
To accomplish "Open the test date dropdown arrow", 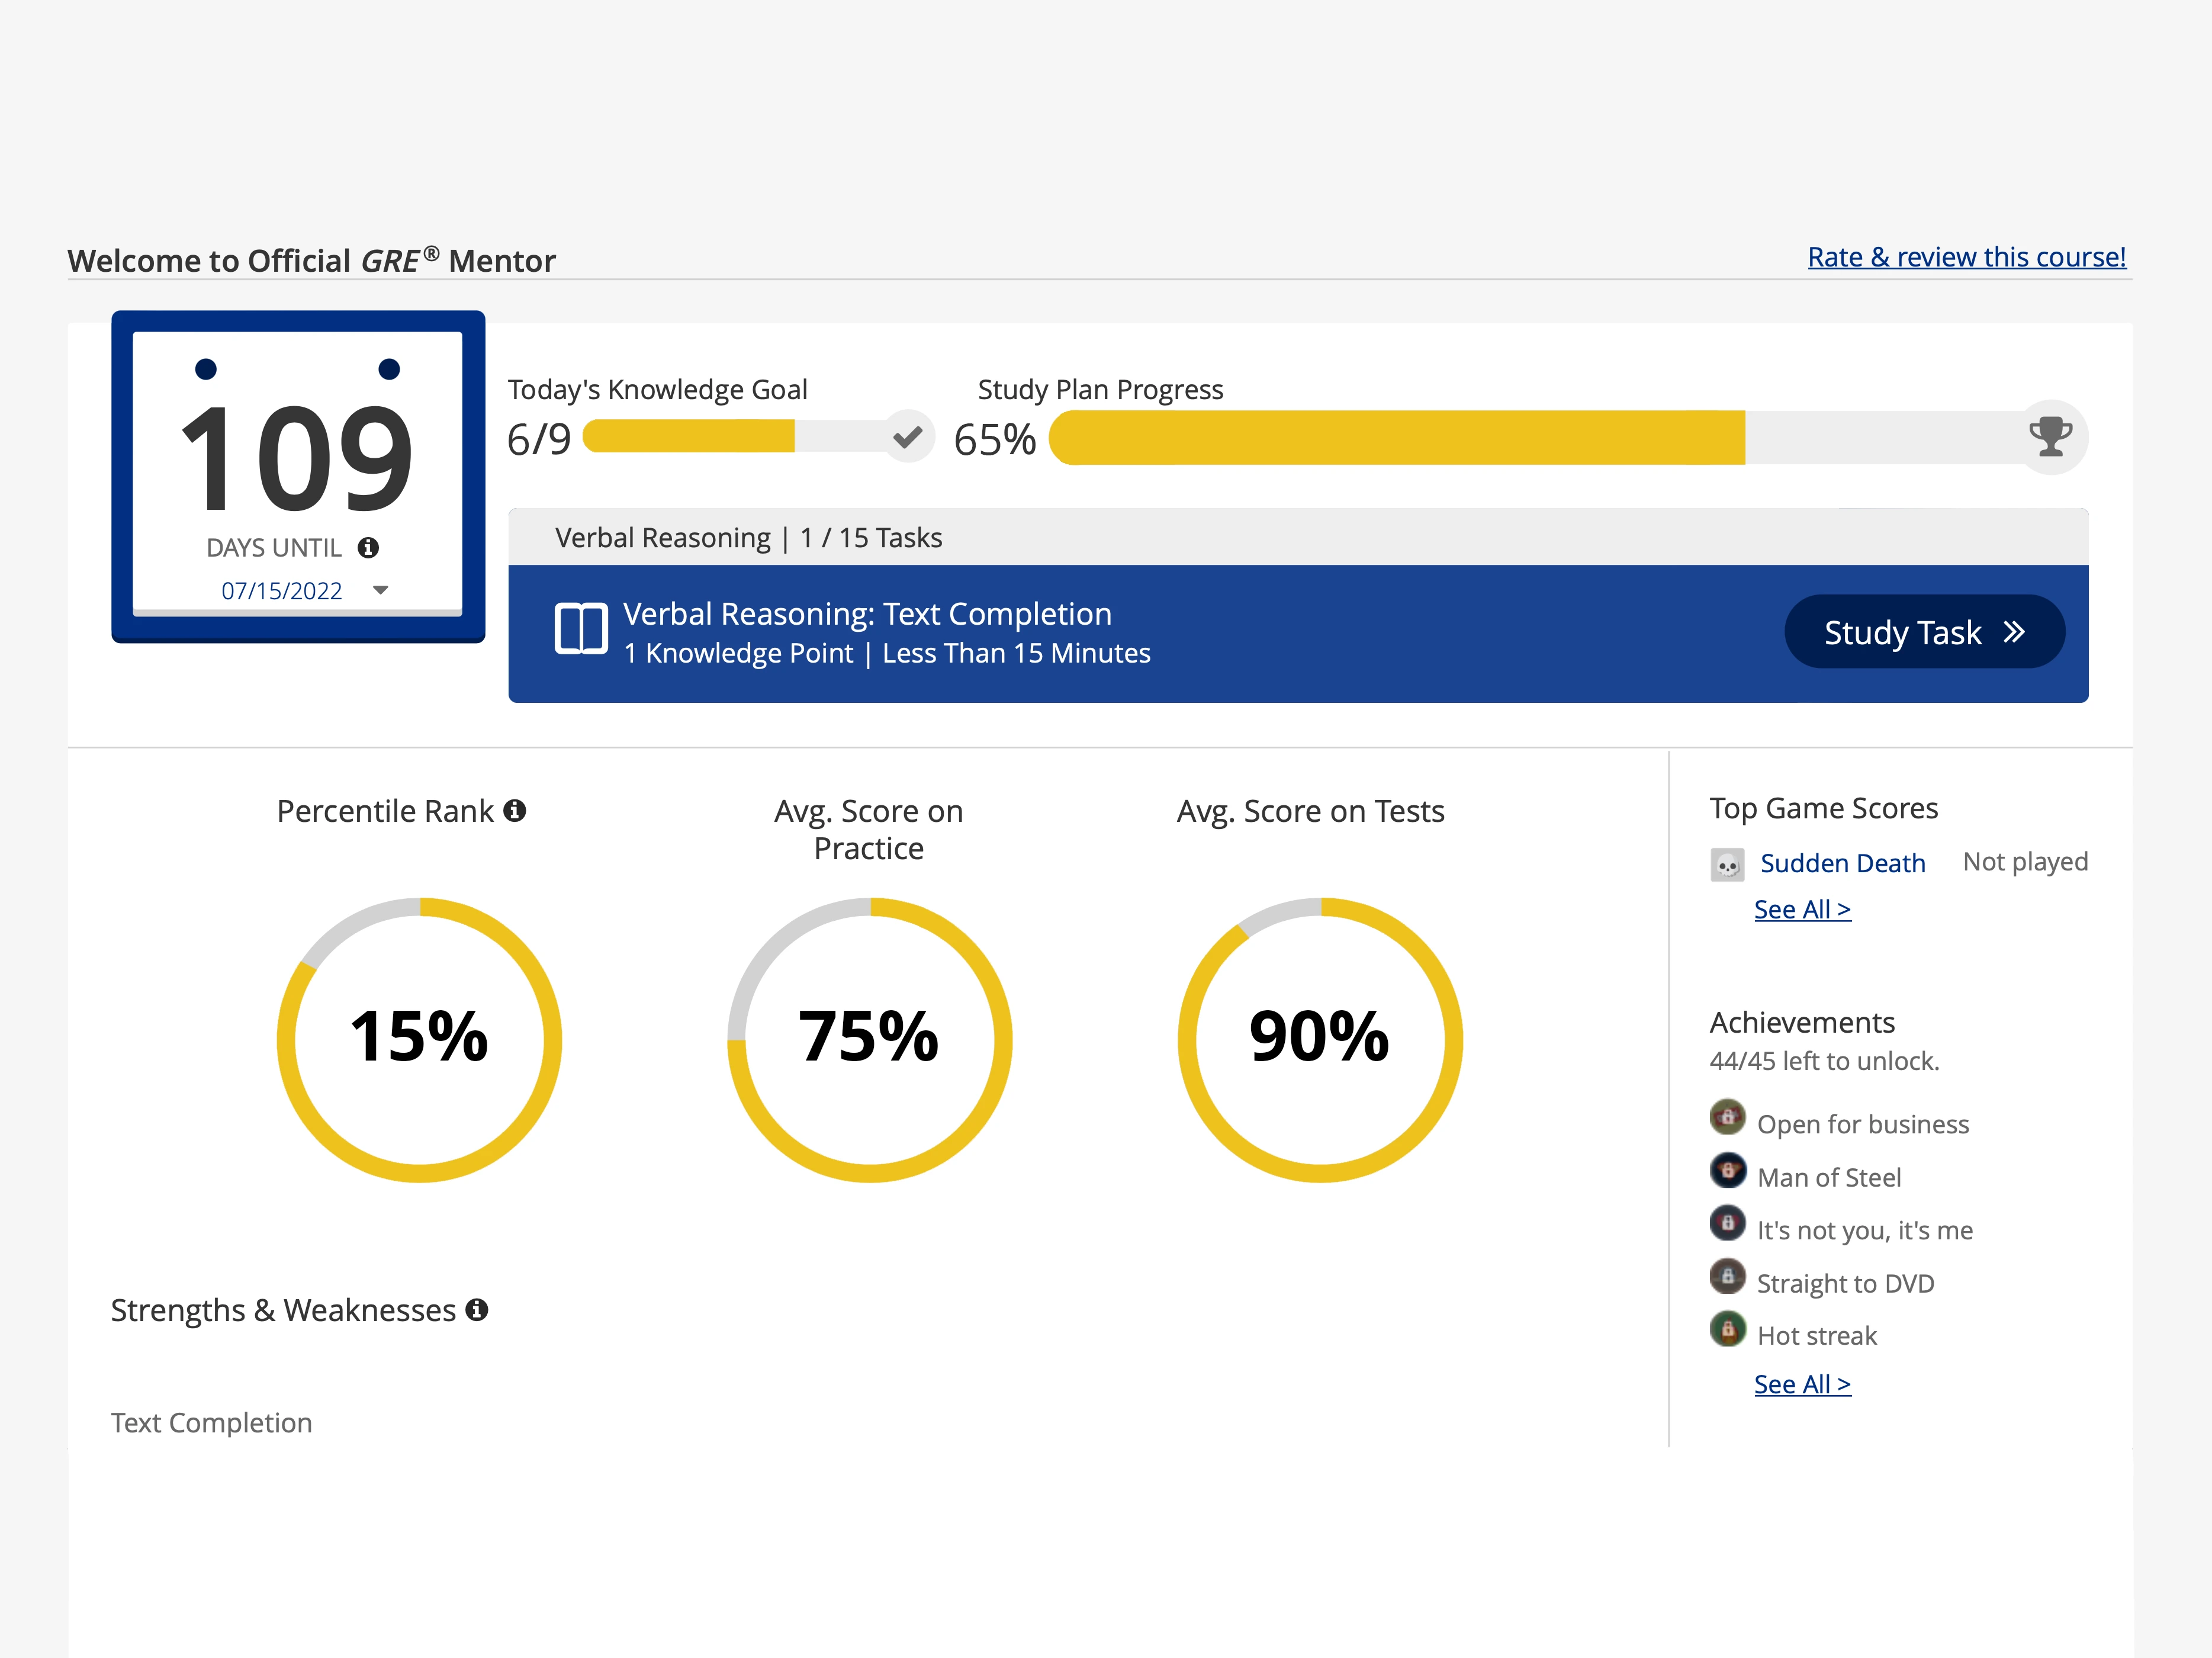I will 380,591.
